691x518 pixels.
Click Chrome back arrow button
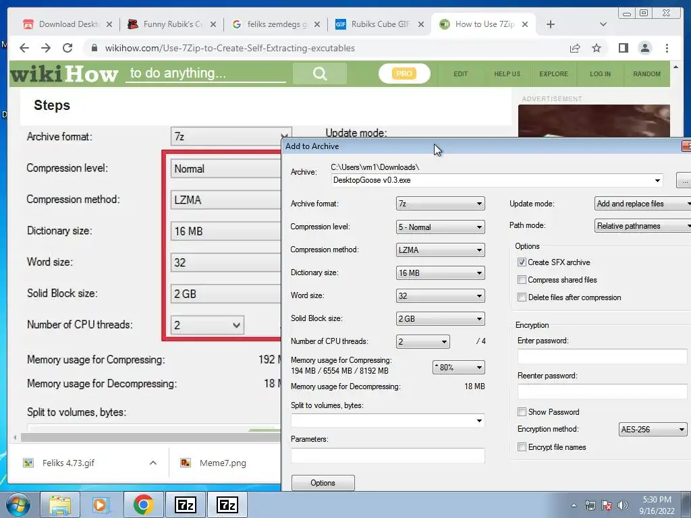[24, 48]
